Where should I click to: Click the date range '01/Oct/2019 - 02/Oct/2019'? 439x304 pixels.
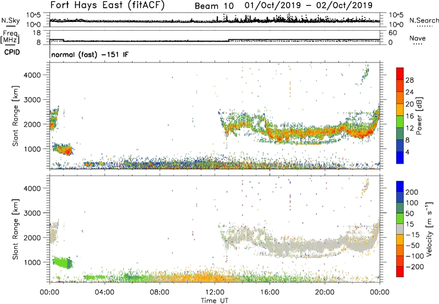pyautogui.click(x=308, y=5)
